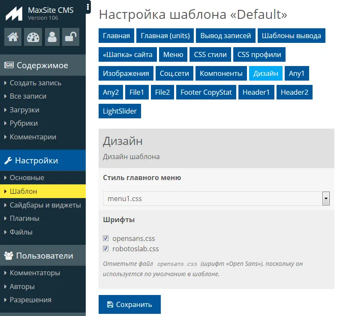Uncheck the opensans.css checkbox
The width and height of the screenshot is (343, 316).
pyautogui.click(x=106, y=238)
